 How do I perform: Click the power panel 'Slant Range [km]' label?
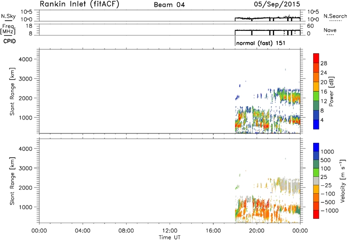(12, 91)
